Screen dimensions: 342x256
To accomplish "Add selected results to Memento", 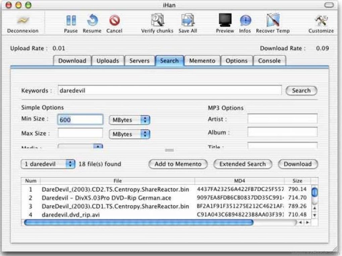I will pyautogui.click(x=178, y=164).
